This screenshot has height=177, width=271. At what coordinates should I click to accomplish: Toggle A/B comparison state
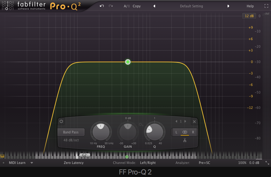[x=127, y=6]
